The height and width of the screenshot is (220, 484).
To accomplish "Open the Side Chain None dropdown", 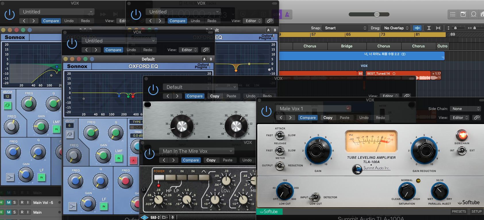I will 465,109.
